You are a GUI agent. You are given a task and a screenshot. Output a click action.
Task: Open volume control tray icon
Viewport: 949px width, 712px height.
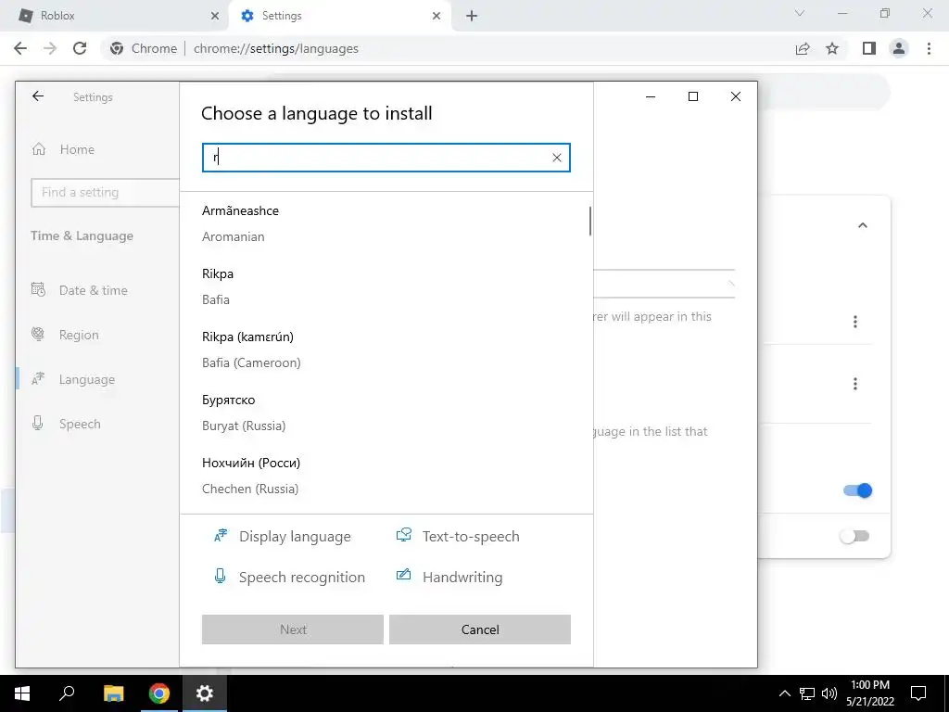tap(829, 693)
